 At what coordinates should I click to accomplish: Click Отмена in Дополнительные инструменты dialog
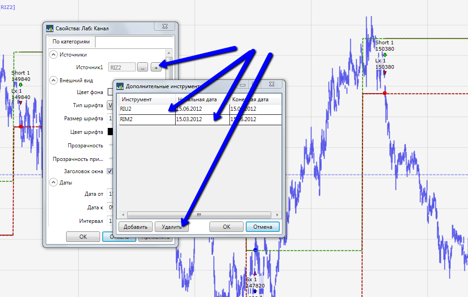point(263,226)
